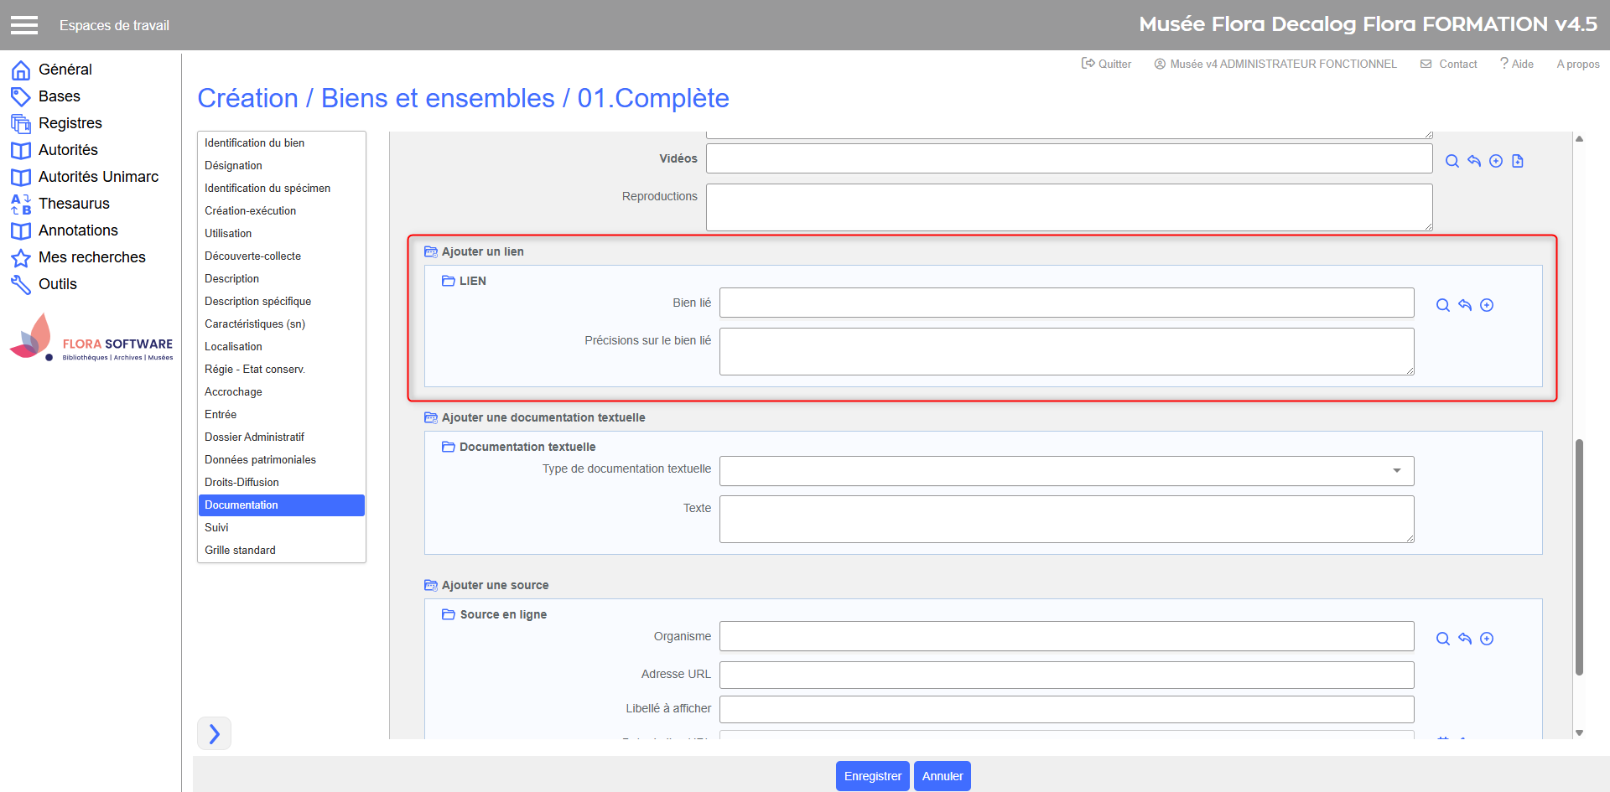Screen dimensions: 1610x792
Task: Click the Quitter link
Action: [x=1106, y=64]
